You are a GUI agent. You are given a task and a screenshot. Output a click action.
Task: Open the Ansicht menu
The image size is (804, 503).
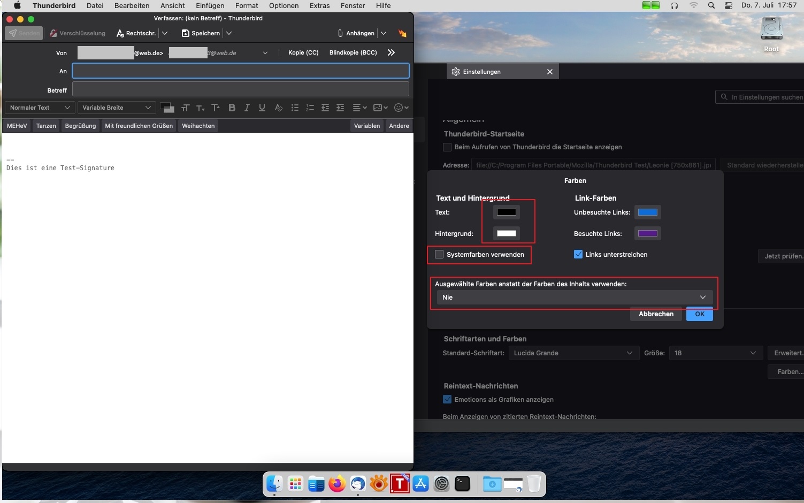click(x=173, y=5)
